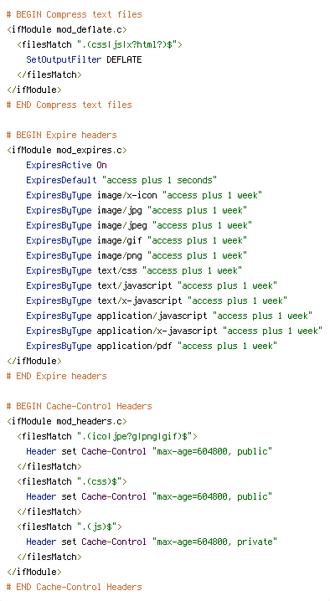This screenshot has width=330, height=601.
Task: Click the ExpiresDefault "access plus 1 seconds" line
Action: [121, 180]
